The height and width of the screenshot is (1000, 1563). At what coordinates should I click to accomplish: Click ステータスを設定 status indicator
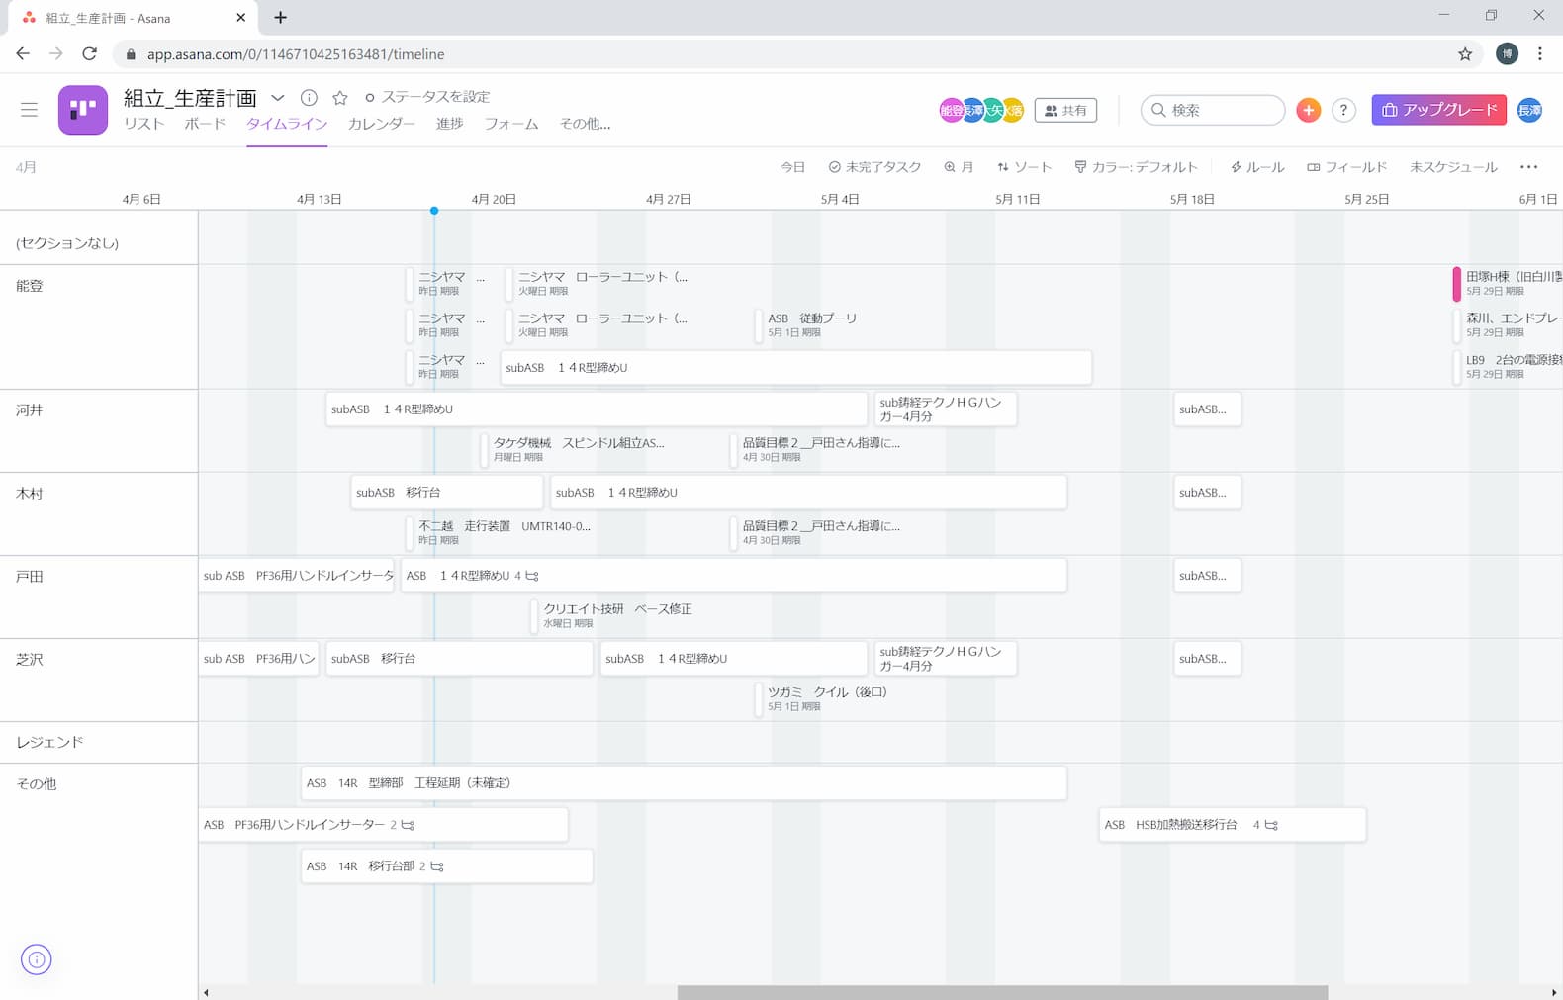(427, 97)
